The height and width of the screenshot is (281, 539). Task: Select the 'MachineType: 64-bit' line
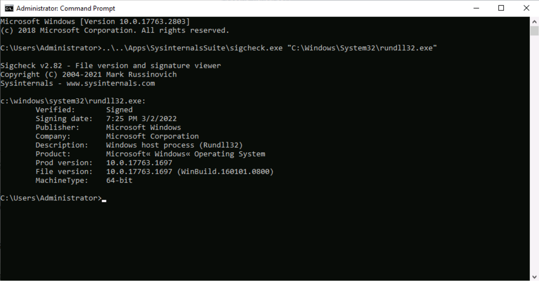click(x=84, y=180)
